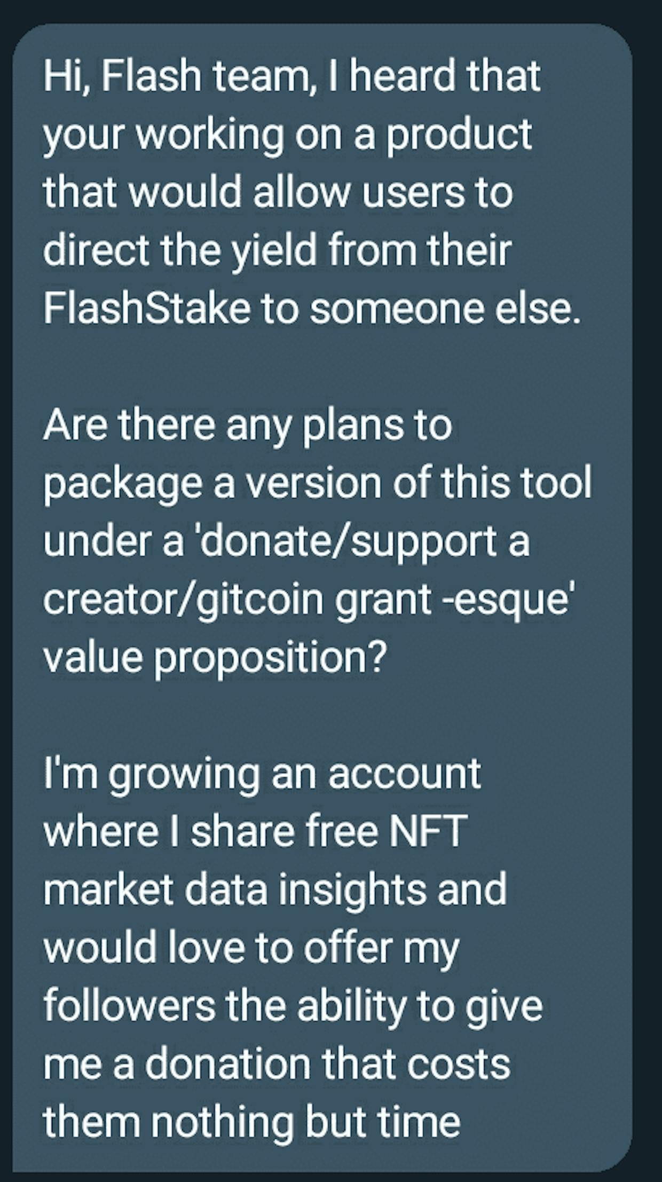The width and height of the screenshot is (662, 1182).
Task: Tap the 'package a version' text
Action: (213, 484)
